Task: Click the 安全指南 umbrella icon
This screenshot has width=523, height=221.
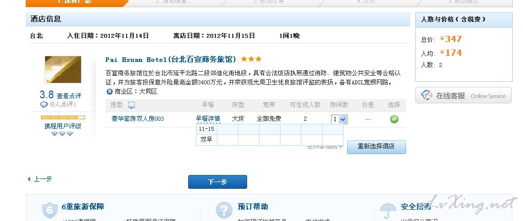Action: (x=388, y=211)
